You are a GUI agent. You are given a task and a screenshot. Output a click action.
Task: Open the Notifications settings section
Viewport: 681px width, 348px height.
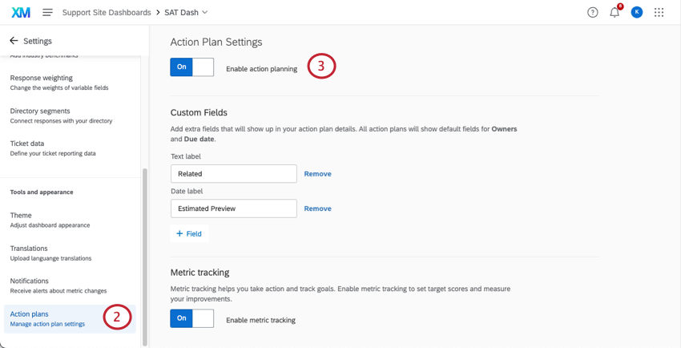click(x=48, y=285)
